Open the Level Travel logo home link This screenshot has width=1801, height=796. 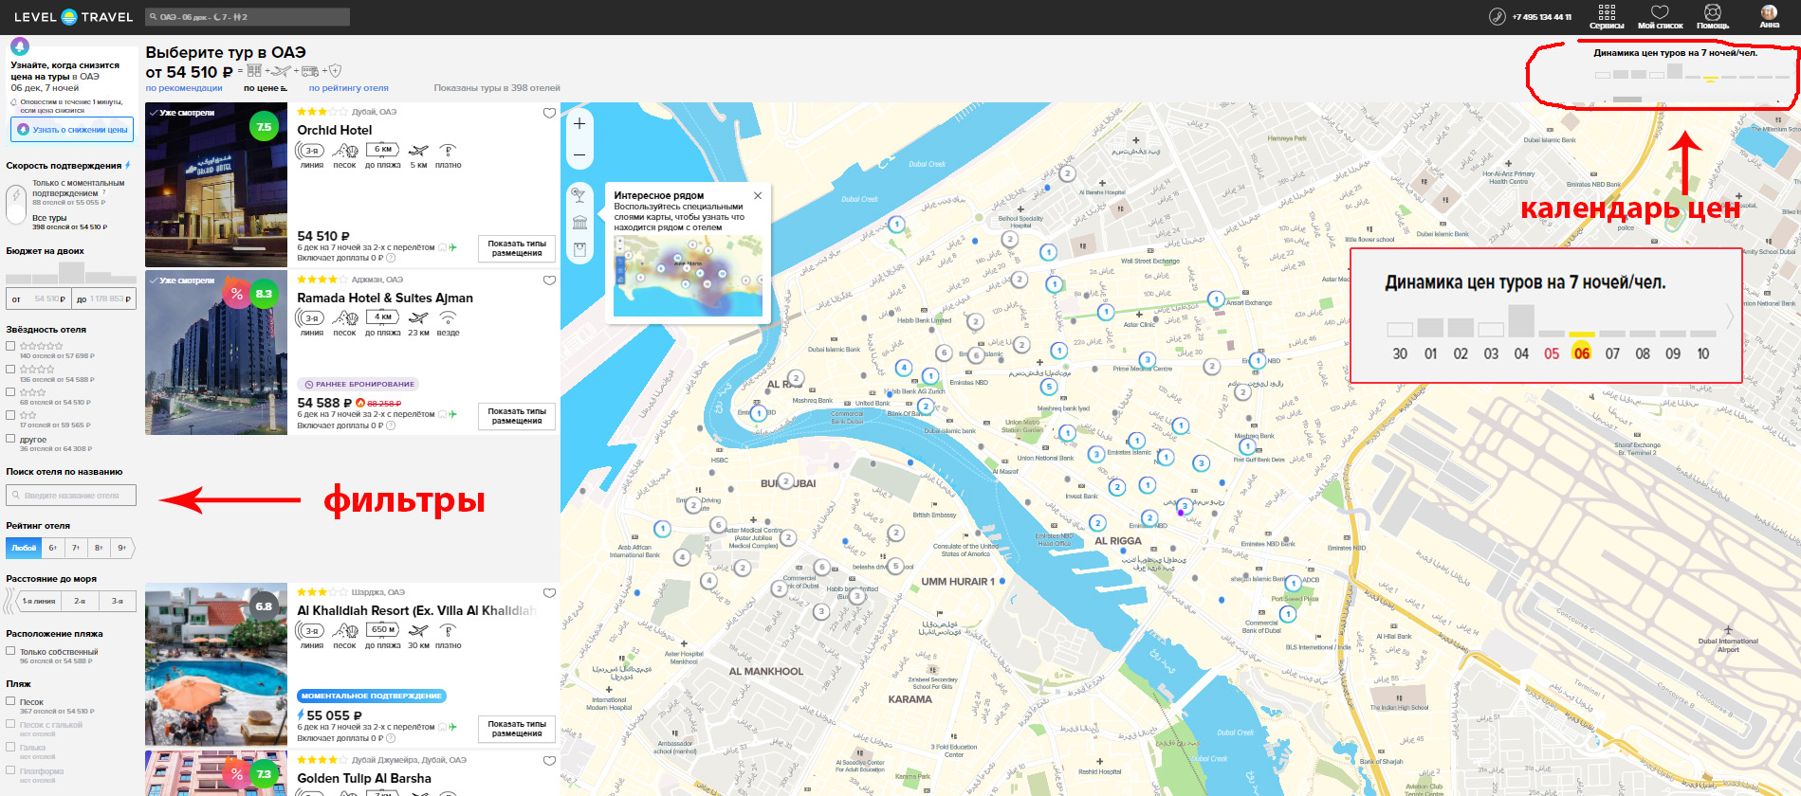73,17
